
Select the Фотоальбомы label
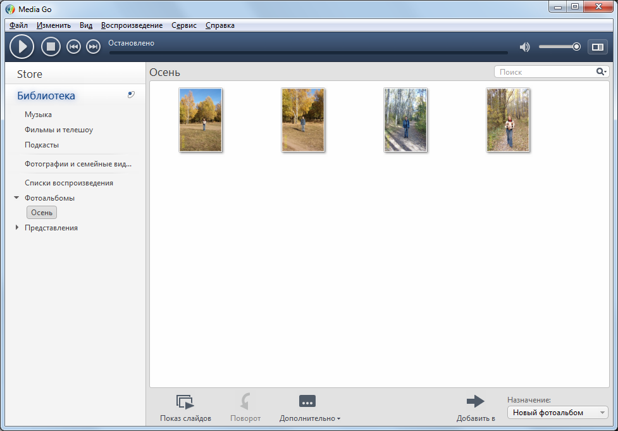coord(50,198)
